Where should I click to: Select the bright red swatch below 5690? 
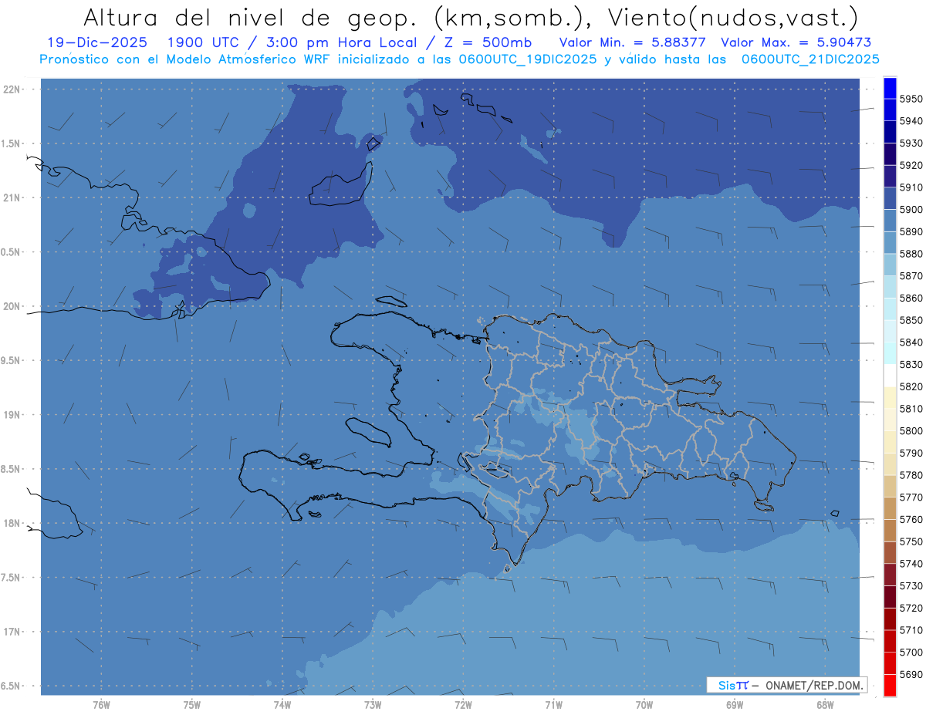coord(890,686)
